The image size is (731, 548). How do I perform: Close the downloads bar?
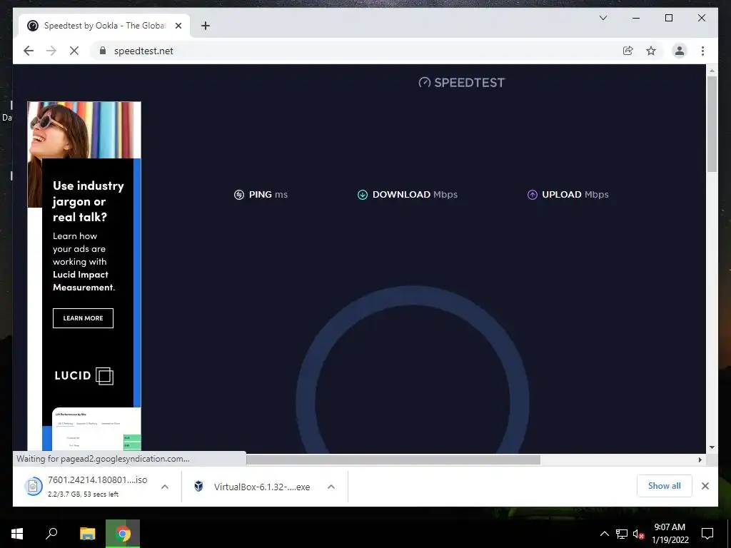[705, 486]
